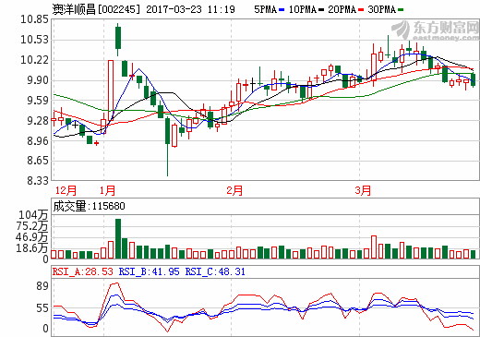Click the 3月 month label on time axis

point(363,190)
